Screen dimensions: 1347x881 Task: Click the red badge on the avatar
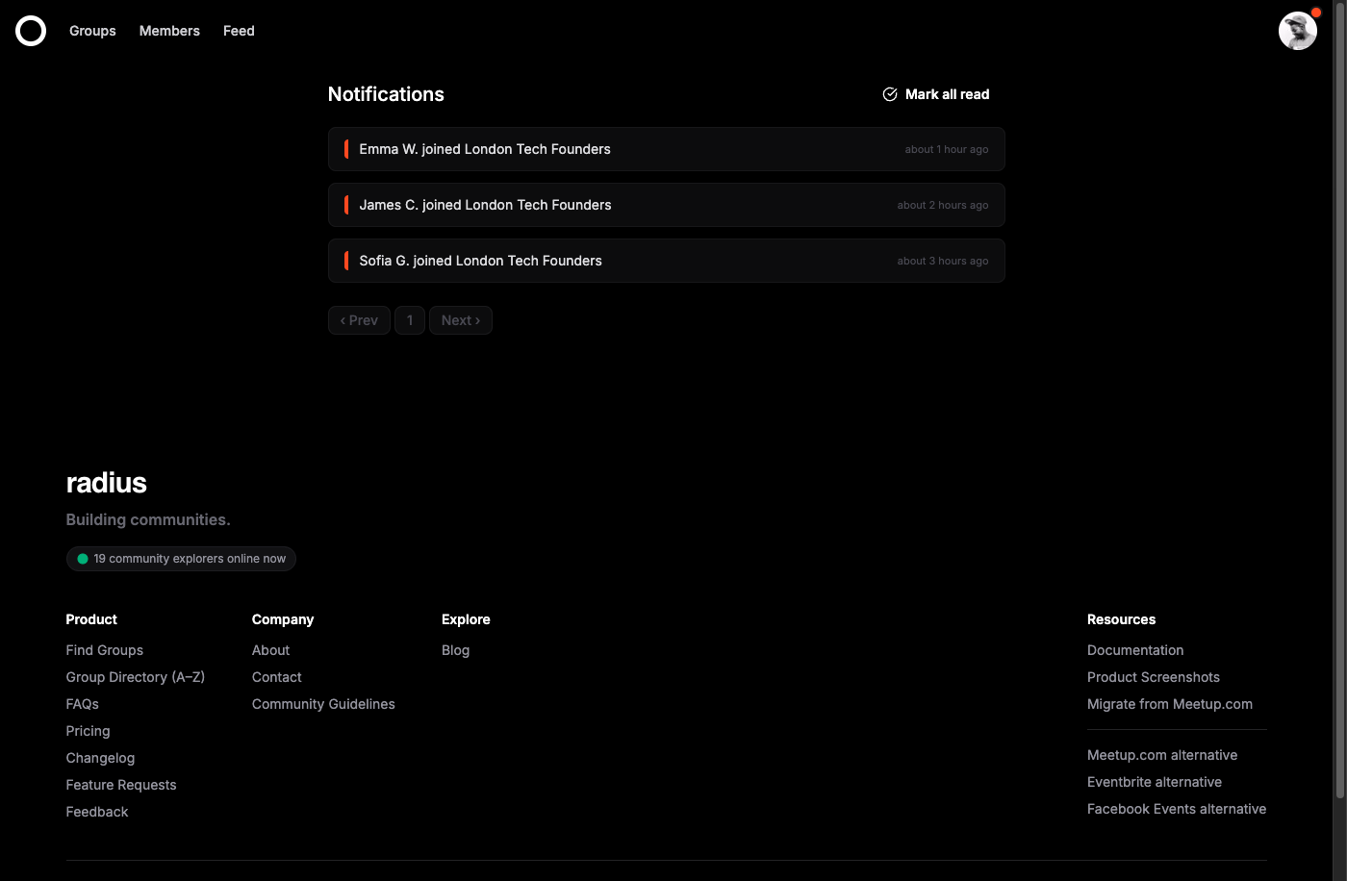(x=1316, y=13)
